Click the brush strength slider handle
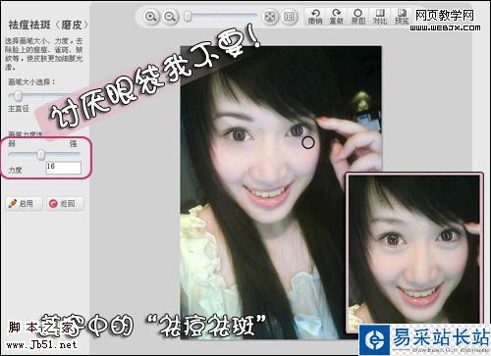This screenshot has height=356, width=491. click(x=41, y=154)
